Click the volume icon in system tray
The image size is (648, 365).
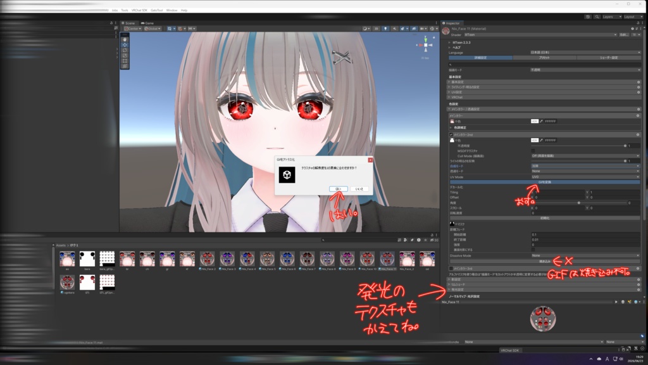pyautogui.click(x=621, y=359)
